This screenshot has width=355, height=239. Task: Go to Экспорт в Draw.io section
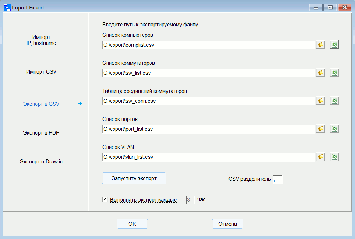click(x=41, y=162)
